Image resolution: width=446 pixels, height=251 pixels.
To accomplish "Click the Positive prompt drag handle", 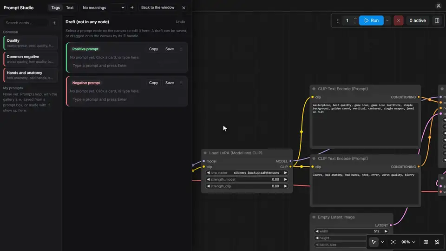I will coord(181,49).
